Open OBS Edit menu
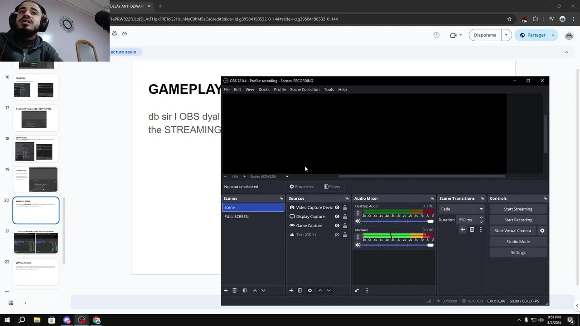 (x=237, y=90)
